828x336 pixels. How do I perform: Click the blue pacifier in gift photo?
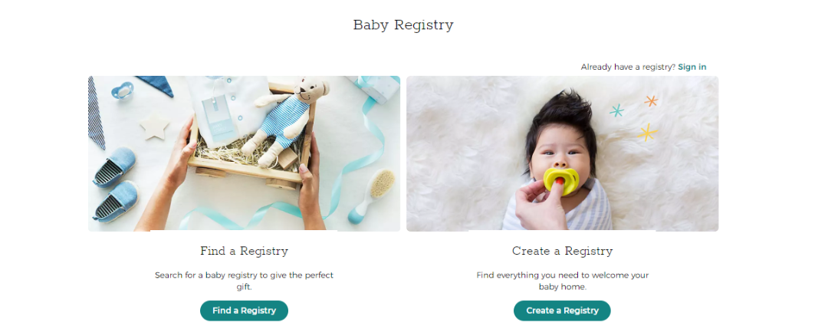[123, 91]
